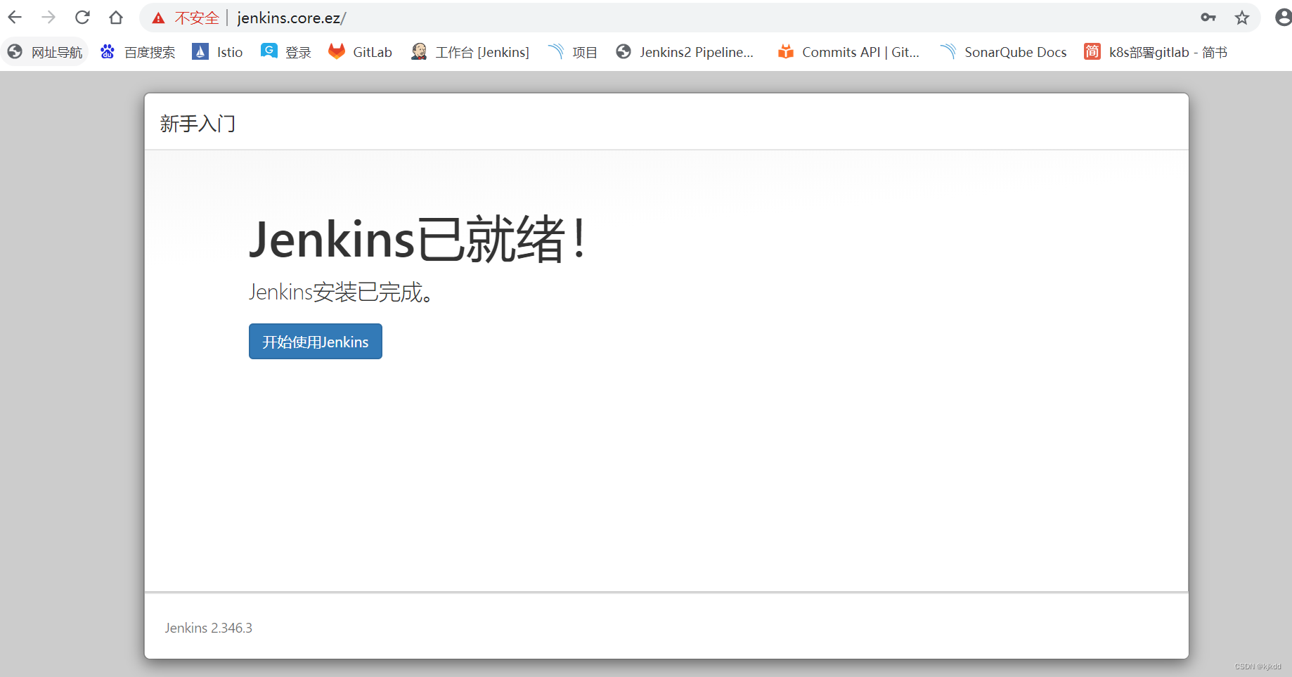The width and height of the screenshot is (1292, 677).
Task: Open the SonarQube Docs bookmark
Action: pyautogui.click(x=1004, y=52)
